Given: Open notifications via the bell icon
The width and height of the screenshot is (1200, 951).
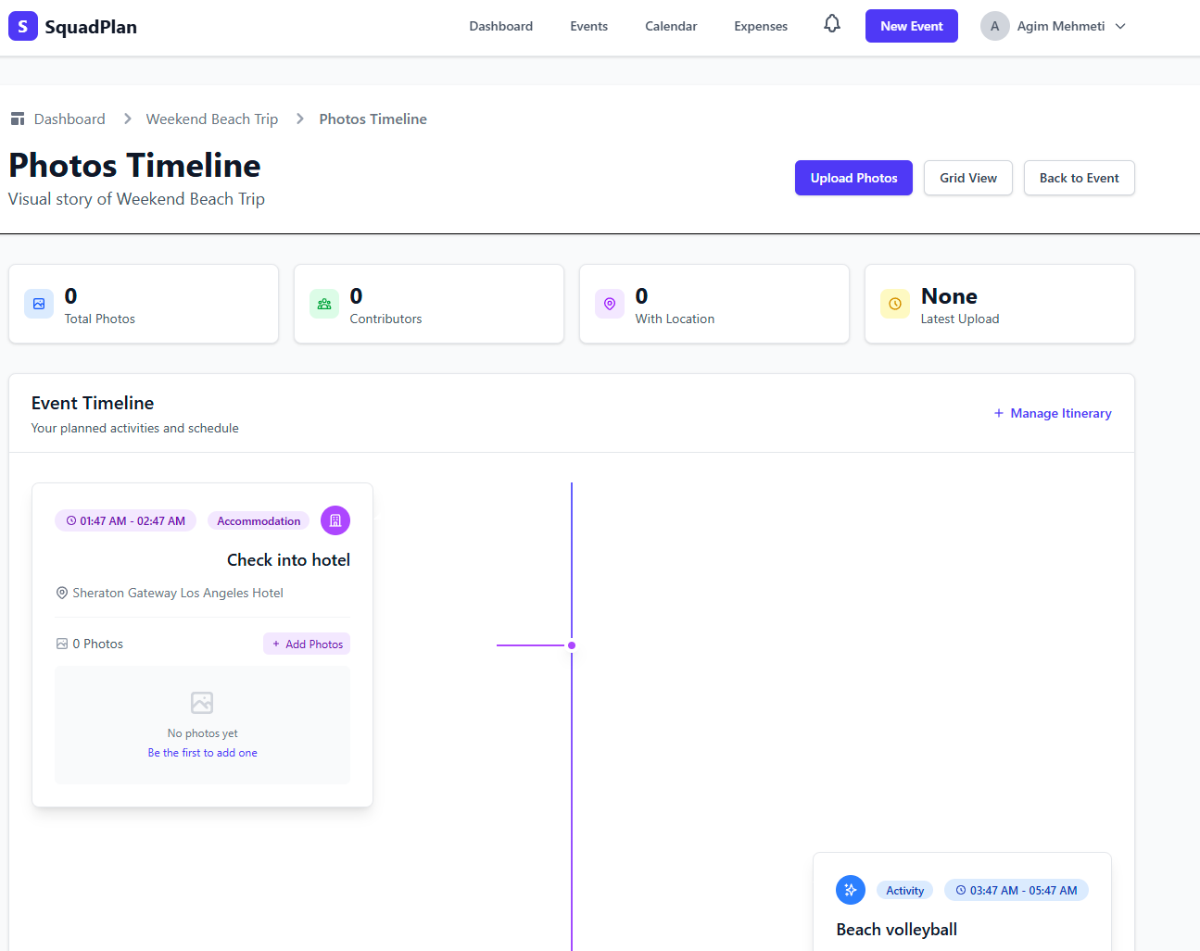Looking at the screenshot, I should (831, 24).
